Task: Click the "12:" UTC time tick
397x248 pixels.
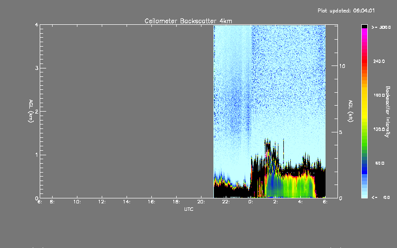Action: (x=102, y=202)
